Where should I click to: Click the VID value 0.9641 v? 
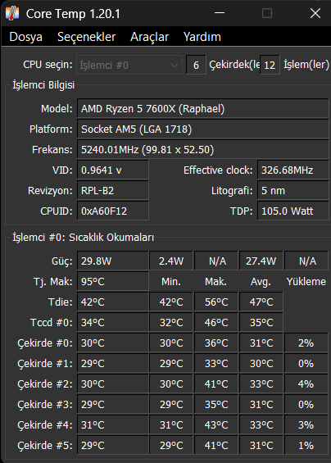point(113,170)
